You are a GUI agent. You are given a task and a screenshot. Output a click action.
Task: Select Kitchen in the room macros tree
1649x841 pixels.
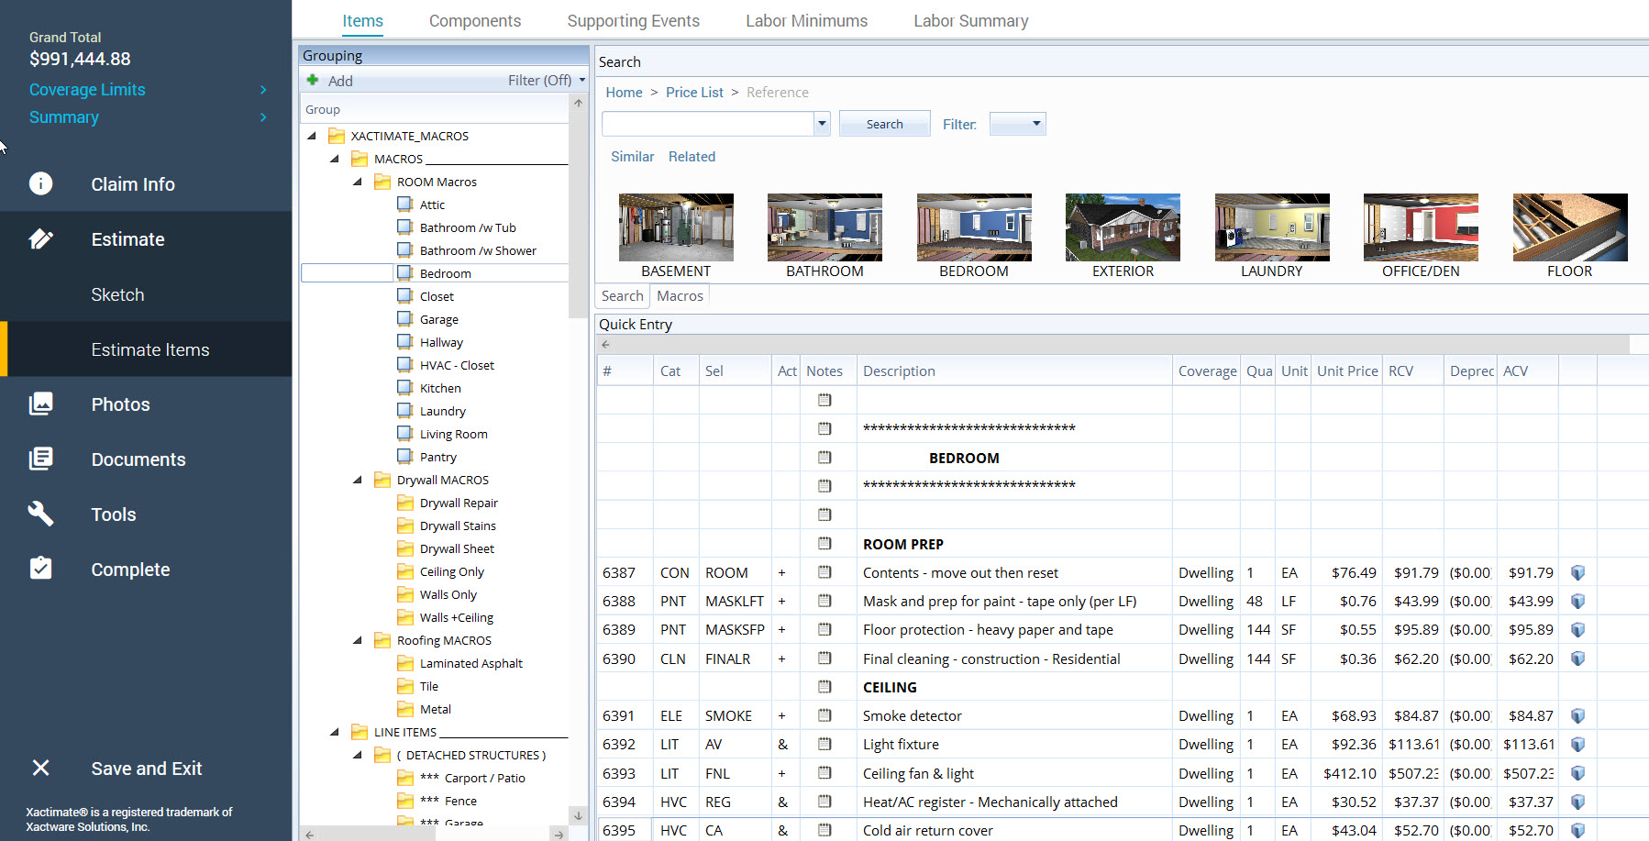pyautogui.click(x=440, y=388)
